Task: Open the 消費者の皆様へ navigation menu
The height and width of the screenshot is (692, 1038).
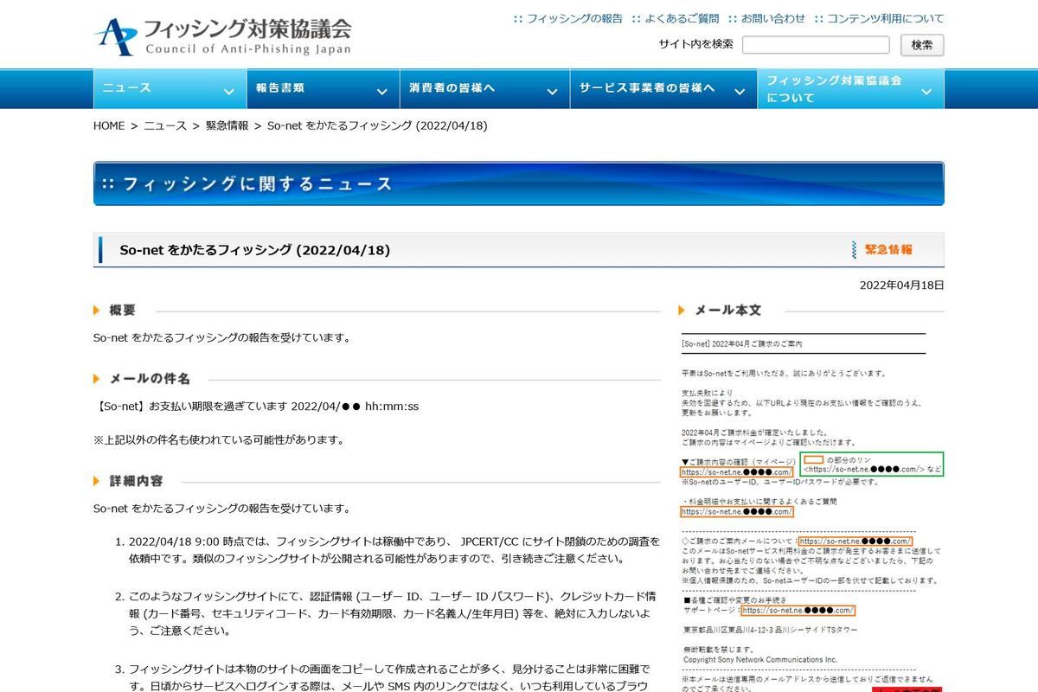Action: click(484, 89)
